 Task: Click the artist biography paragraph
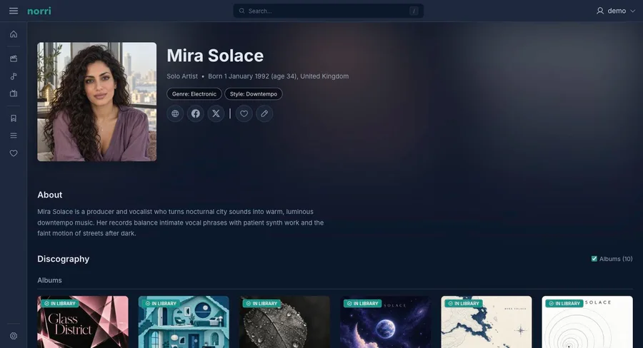coord(181,222)
